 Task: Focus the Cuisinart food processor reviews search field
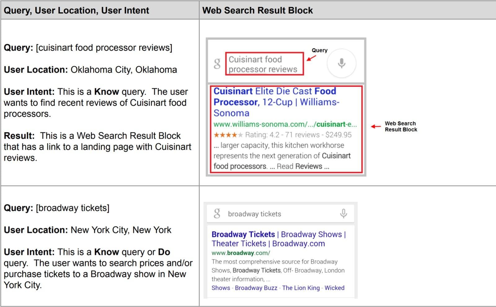(264, 64)
